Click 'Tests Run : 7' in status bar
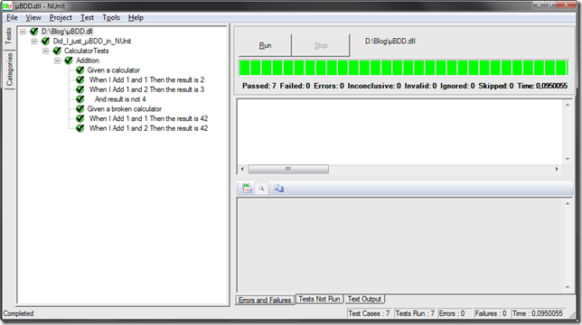 point(415,313)
